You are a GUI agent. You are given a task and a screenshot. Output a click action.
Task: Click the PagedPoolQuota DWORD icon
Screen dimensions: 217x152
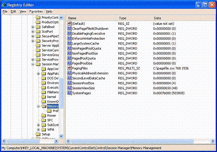[x=69, y=58]
